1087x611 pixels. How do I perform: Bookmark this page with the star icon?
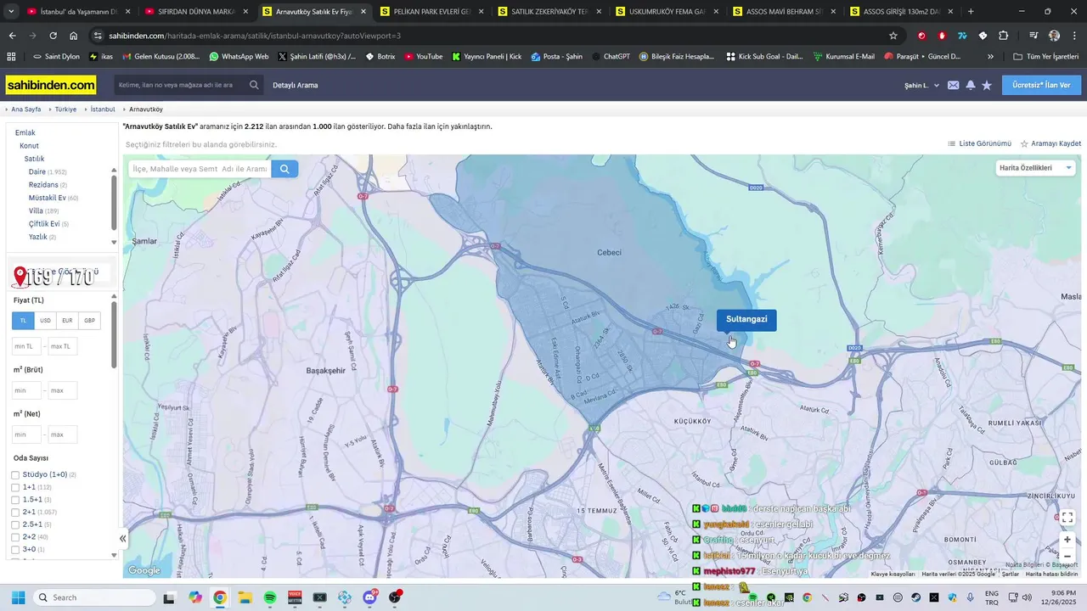[893, 36]
